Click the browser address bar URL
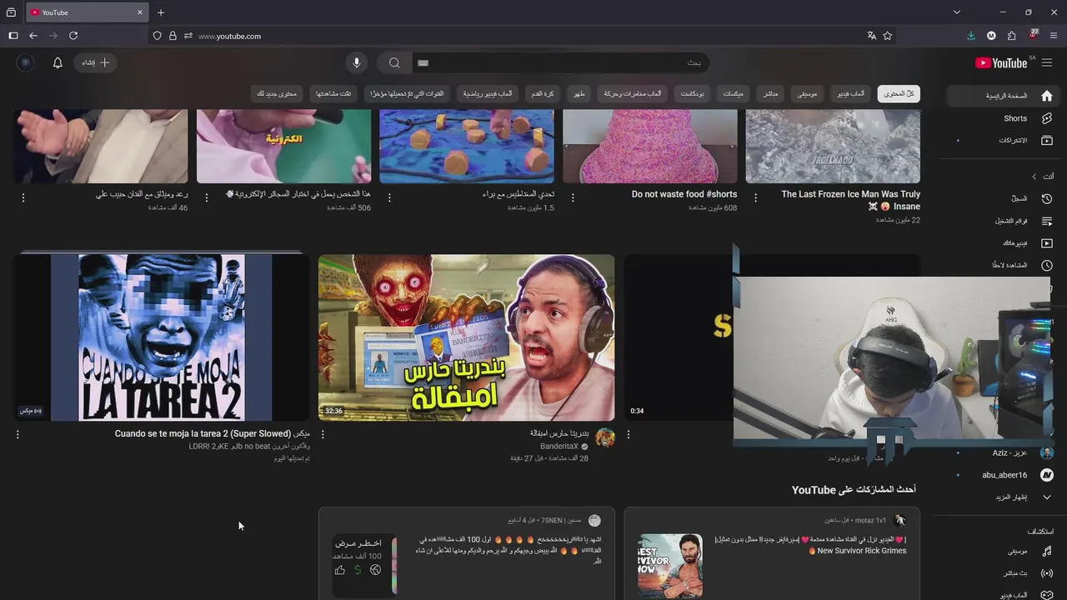This screenshot has width=1067, height=600. pos(229,36)
